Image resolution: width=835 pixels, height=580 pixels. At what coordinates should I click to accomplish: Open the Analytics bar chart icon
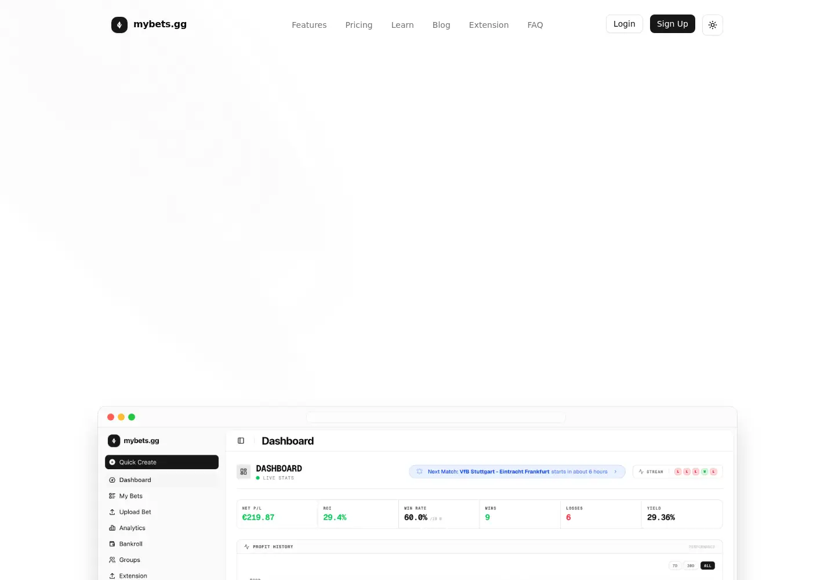(112, 528)
